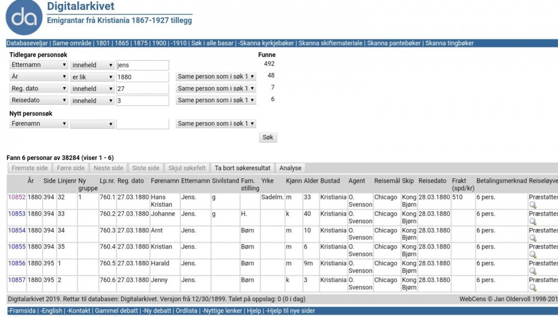Open magnifier icon for record 10853
Image resolution: width=558 pixels, height=317 pixels.
[x=533, y=222]
